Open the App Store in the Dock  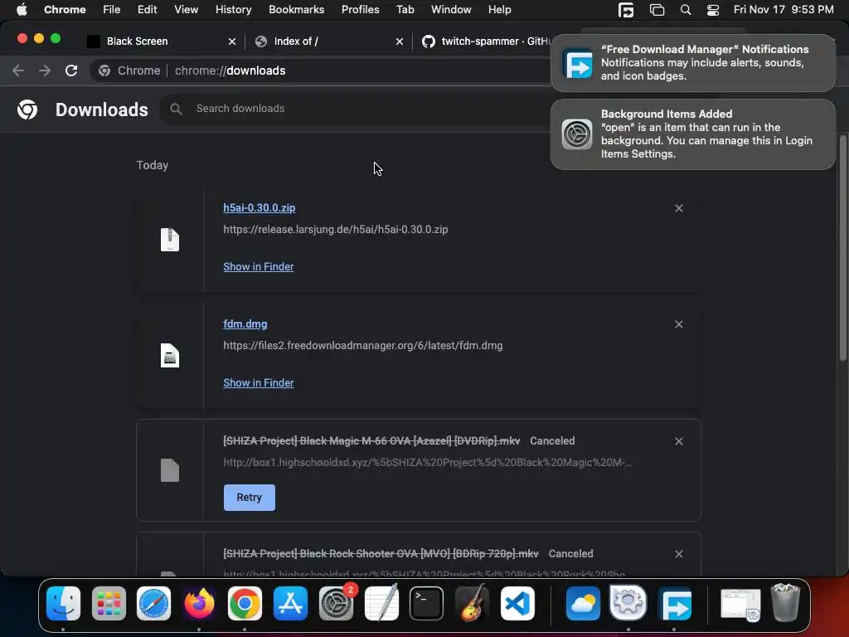tap(290, 603)
